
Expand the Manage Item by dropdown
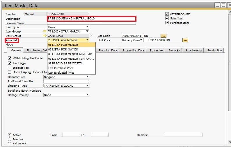87,95
